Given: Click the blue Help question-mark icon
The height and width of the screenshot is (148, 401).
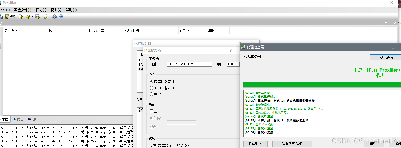Looking at the screenshot, I should click(61, 16).
